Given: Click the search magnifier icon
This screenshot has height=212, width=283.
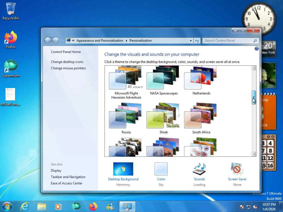Looking at the screenshot, I should pyautogui.click(x=255, y=41).
